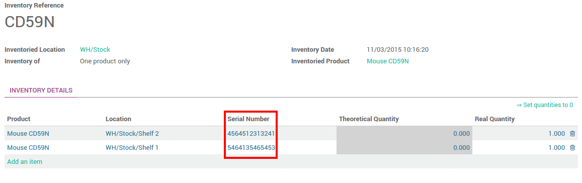Select serial number 5464135465453
Screen dimensions: 582x183
(x=252, y=147)
